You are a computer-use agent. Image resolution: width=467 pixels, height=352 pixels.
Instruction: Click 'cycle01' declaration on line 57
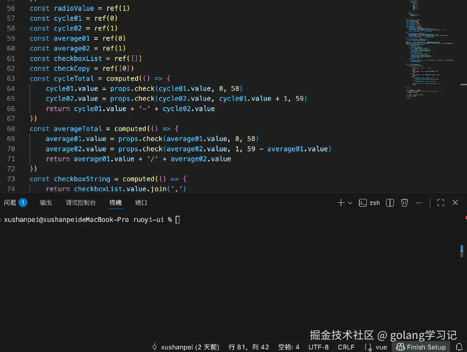(68, 19)
